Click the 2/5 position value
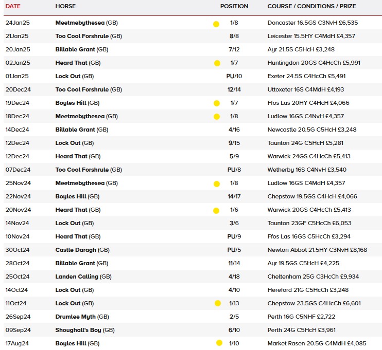The image size is (382, 350). (234, 317)
